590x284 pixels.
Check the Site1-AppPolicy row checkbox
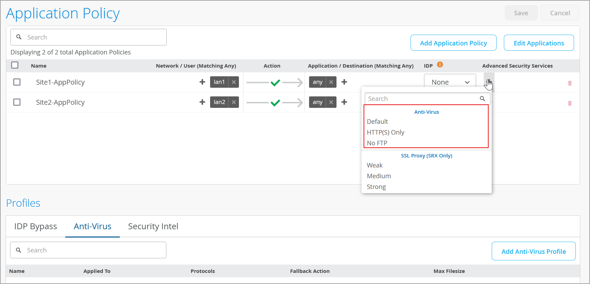[x=17, y=82]
